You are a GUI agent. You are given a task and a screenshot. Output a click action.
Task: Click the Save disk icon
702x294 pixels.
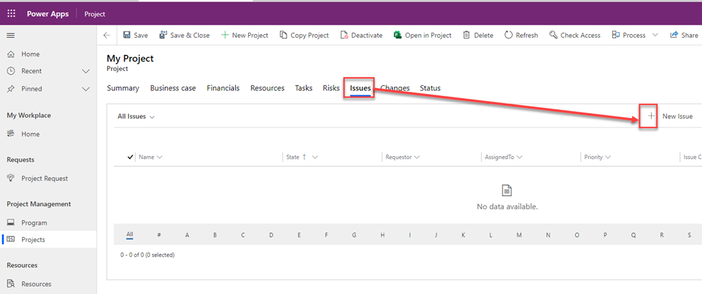pos(127,35)
